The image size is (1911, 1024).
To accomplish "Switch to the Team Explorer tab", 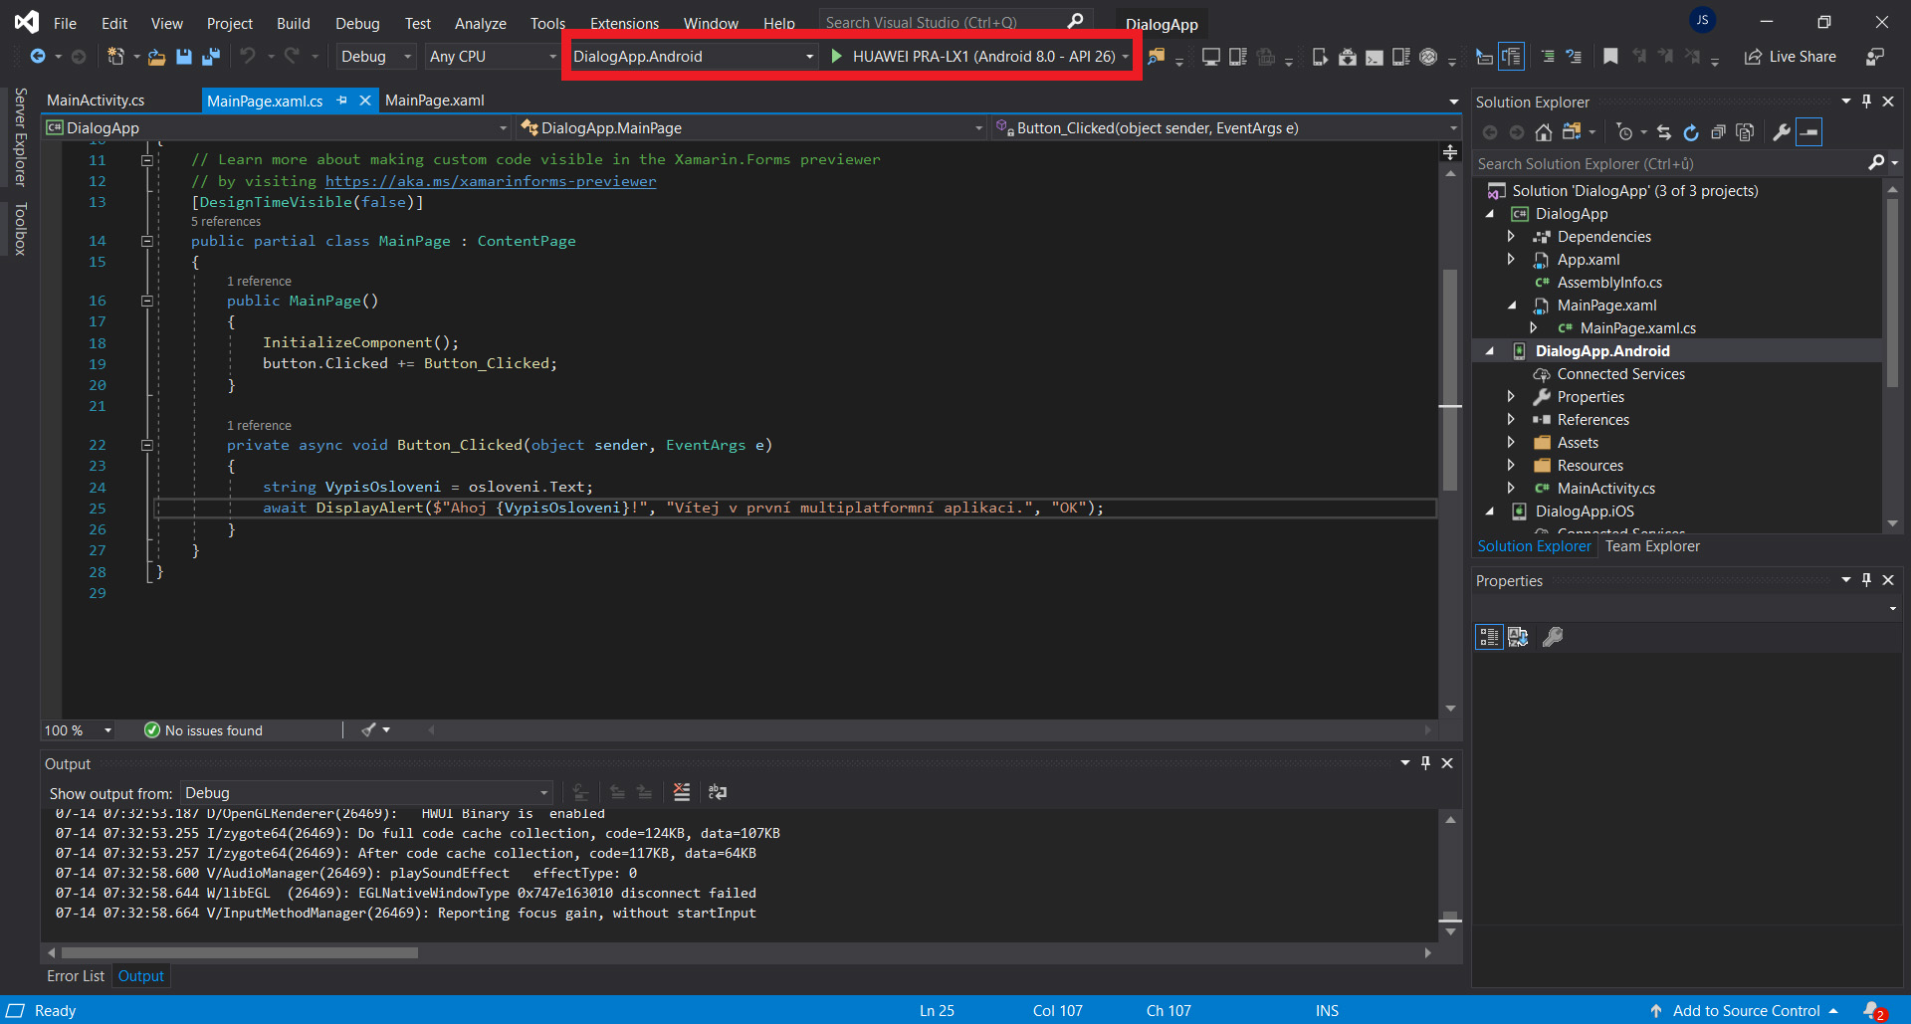I will [x=1651, y=546].
